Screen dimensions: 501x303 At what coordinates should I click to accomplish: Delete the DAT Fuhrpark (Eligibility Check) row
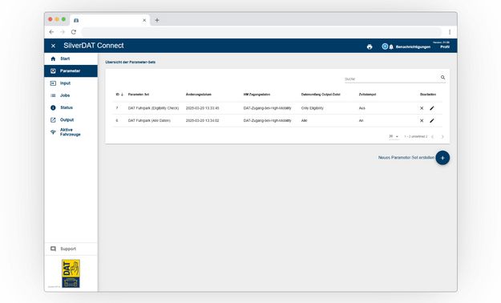tap(422, 108)
